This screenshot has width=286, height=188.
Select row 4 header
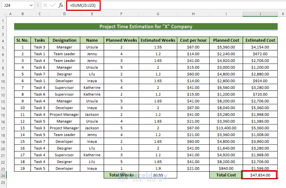pos(3,41)
